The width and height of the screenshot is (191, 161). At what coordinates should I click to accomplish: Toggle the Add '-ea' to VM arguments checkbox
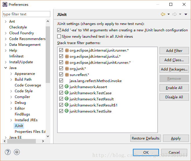click(59, 30)
